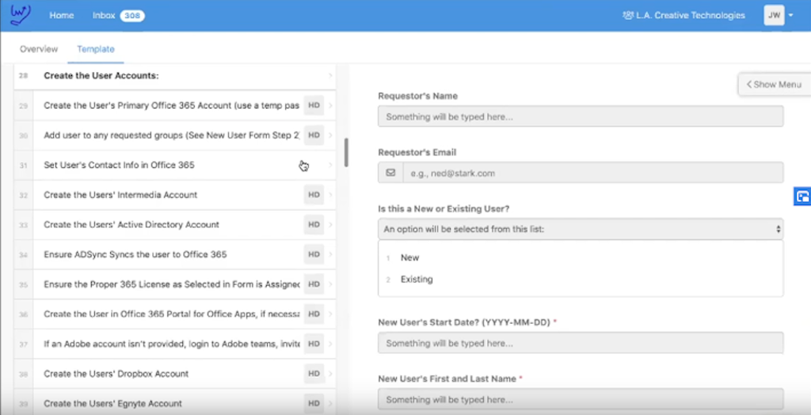811x415 pixels.
Task: Click HD badge on ADSync Syncs task
Action: point(314,254)
